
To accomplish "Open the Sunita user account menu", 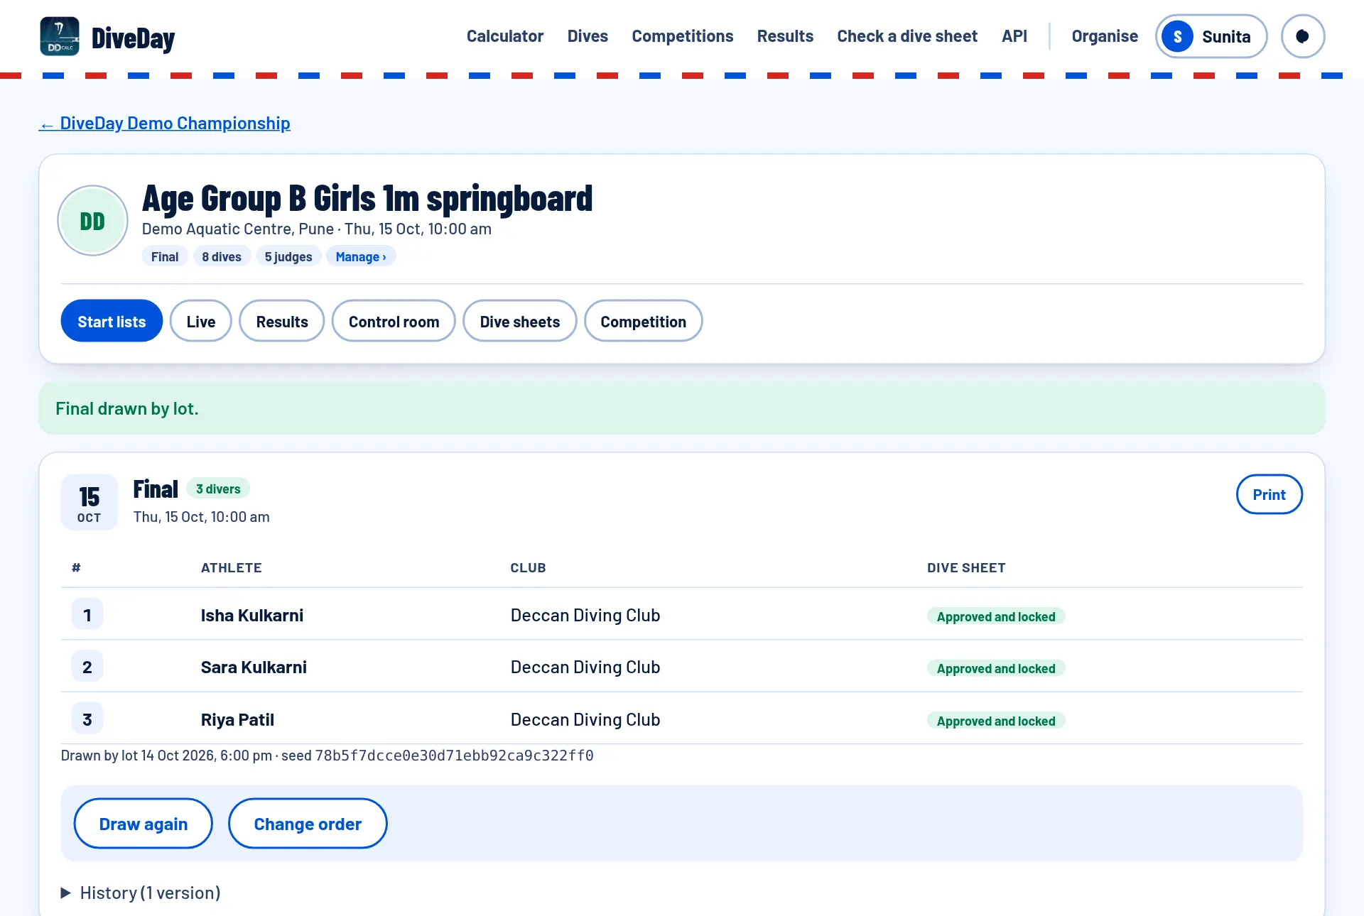I will (1211, 36).
